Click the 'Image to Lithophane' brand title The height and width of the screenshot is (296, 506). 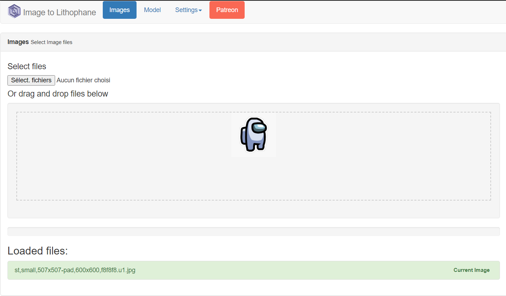(59, 12)
